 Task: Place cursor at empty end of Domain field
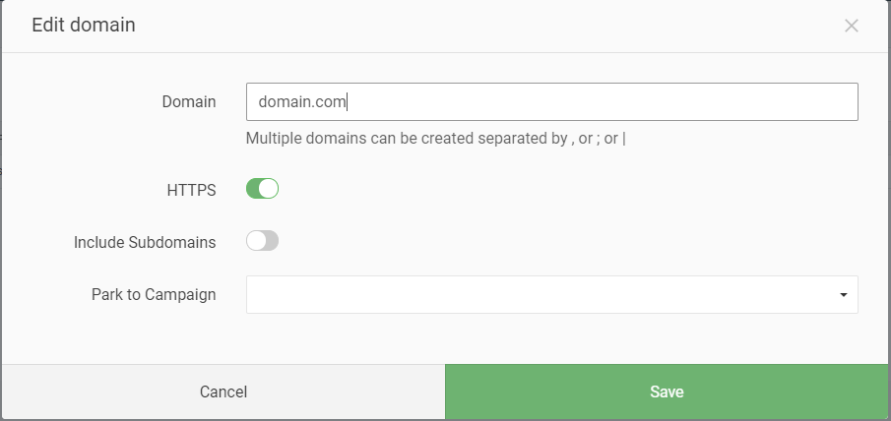pos(603,101)
